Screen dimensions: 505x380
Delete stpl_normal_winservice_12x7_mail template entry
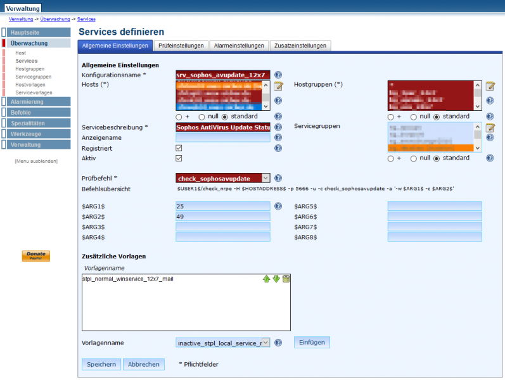[286, 279]
